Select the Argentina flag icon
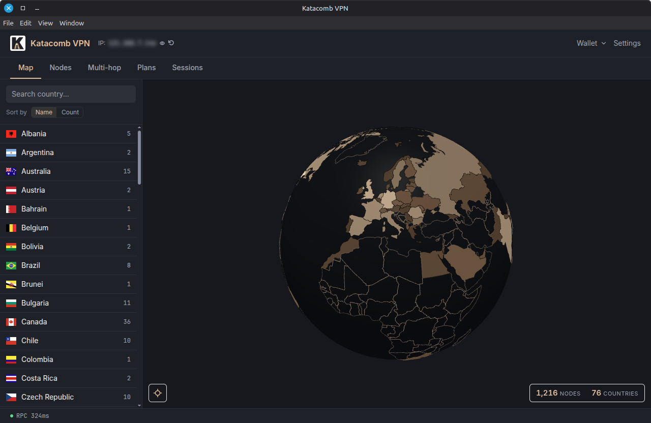 [11, 153]
